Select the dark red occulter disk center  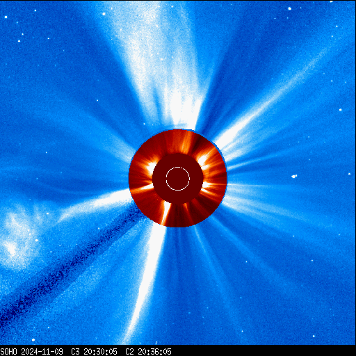click(x=178, y=179)
